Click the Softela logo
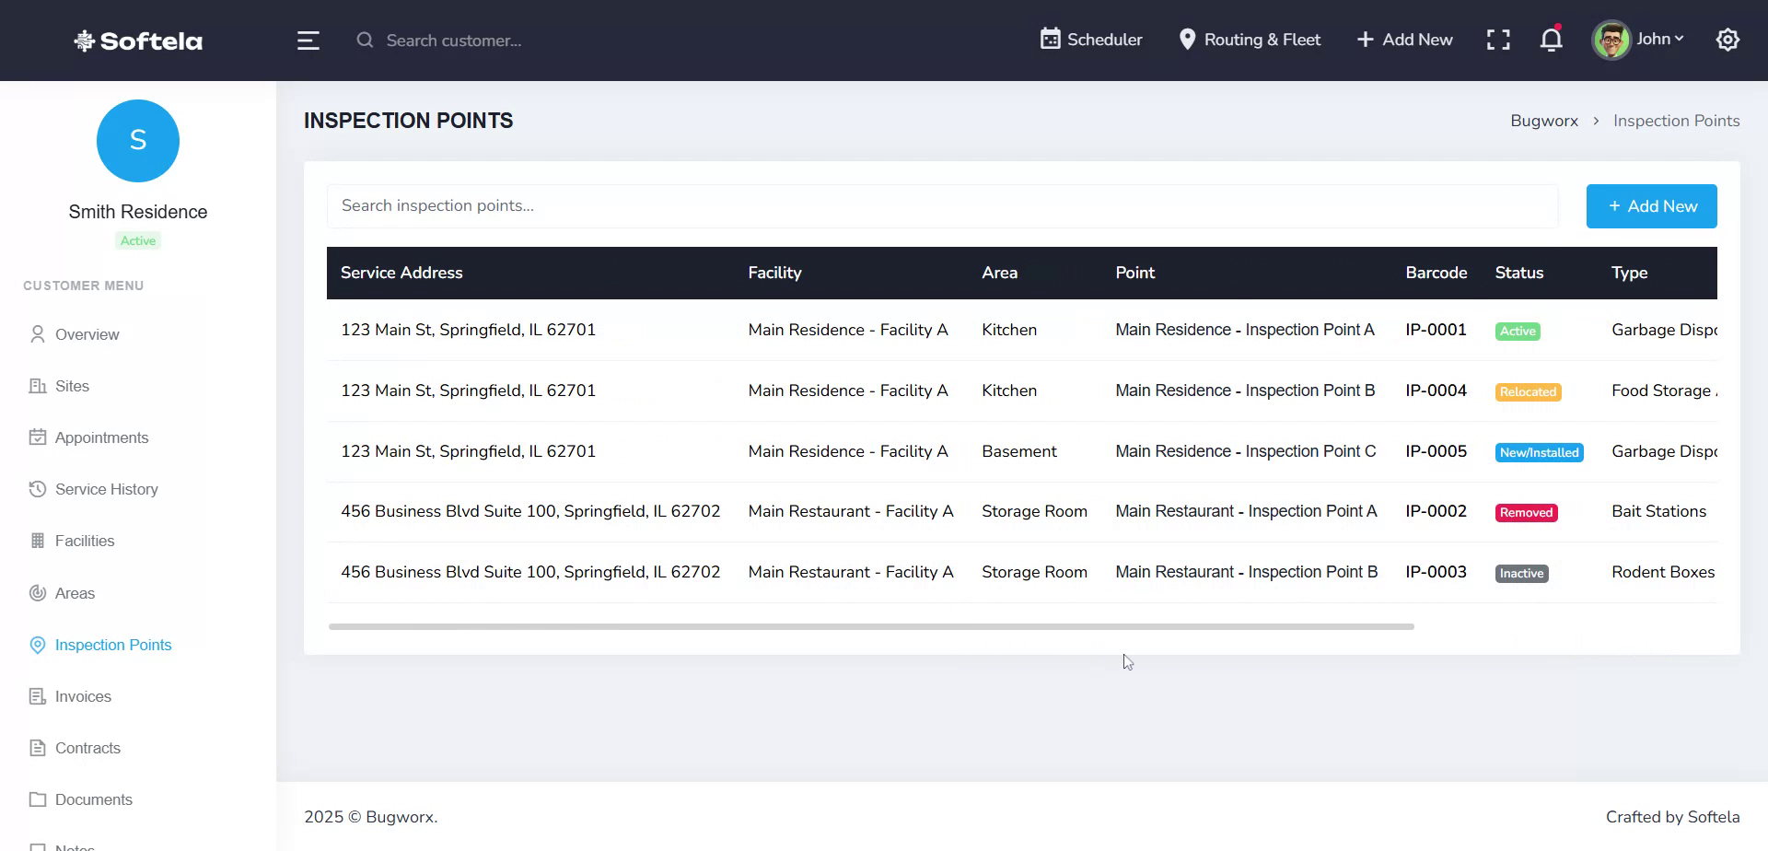 [x=137, y=41]
